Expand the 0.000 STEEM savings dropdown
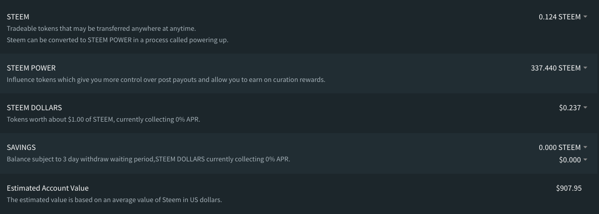 560,147
